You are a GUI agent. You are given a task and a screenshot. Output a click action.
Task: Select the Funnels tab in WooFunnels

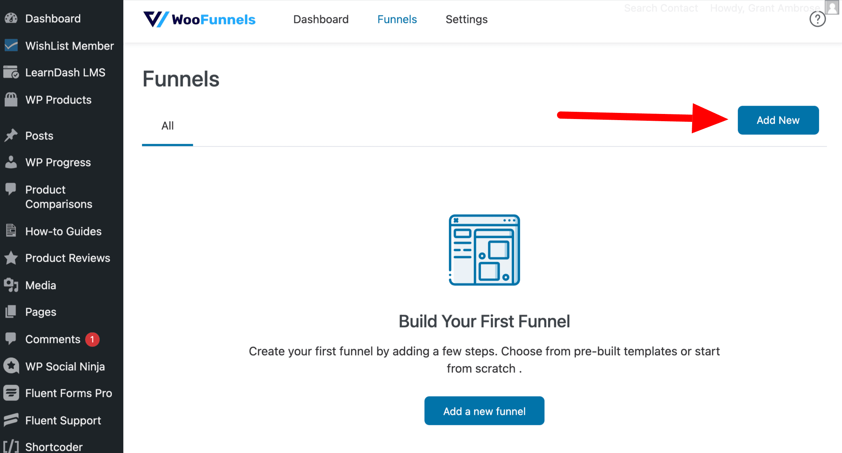pos(397,19)
